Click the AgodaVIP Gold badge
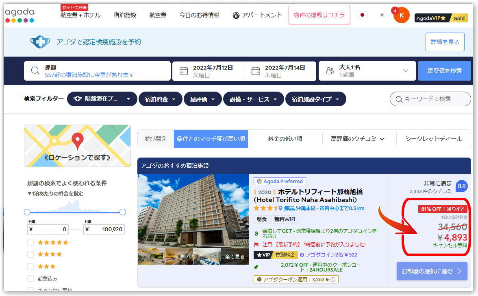The height and width of the screenshot is (296, 478). 441,18
